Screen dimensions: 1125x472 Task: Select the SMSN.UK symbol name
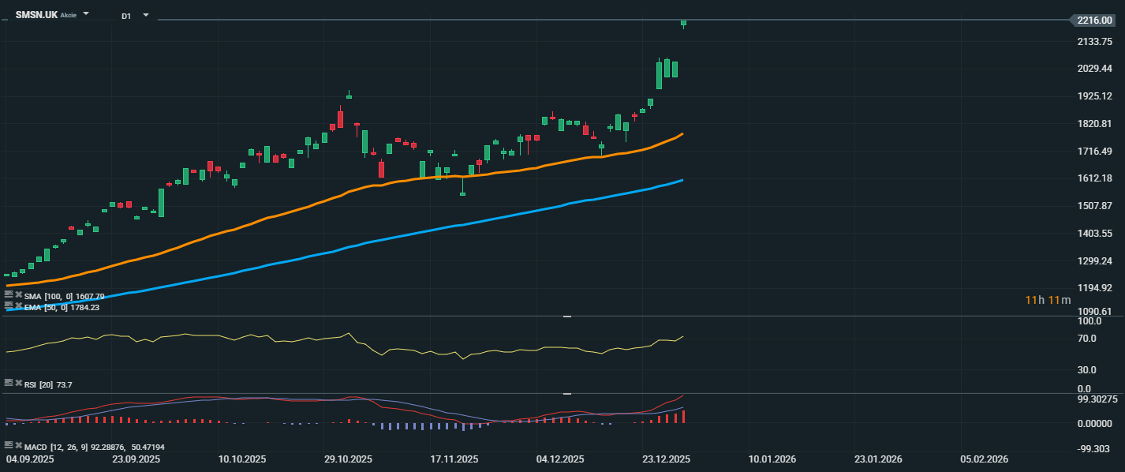click(x=36, y=15)
